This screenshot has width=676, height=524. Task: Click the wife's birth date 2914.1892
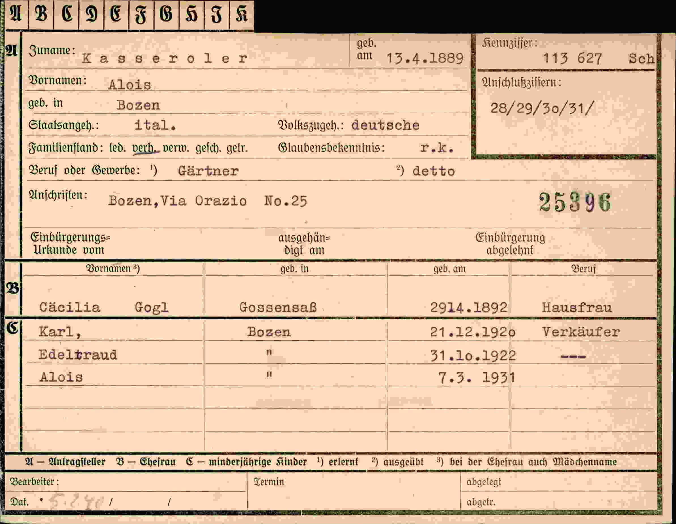469,307
